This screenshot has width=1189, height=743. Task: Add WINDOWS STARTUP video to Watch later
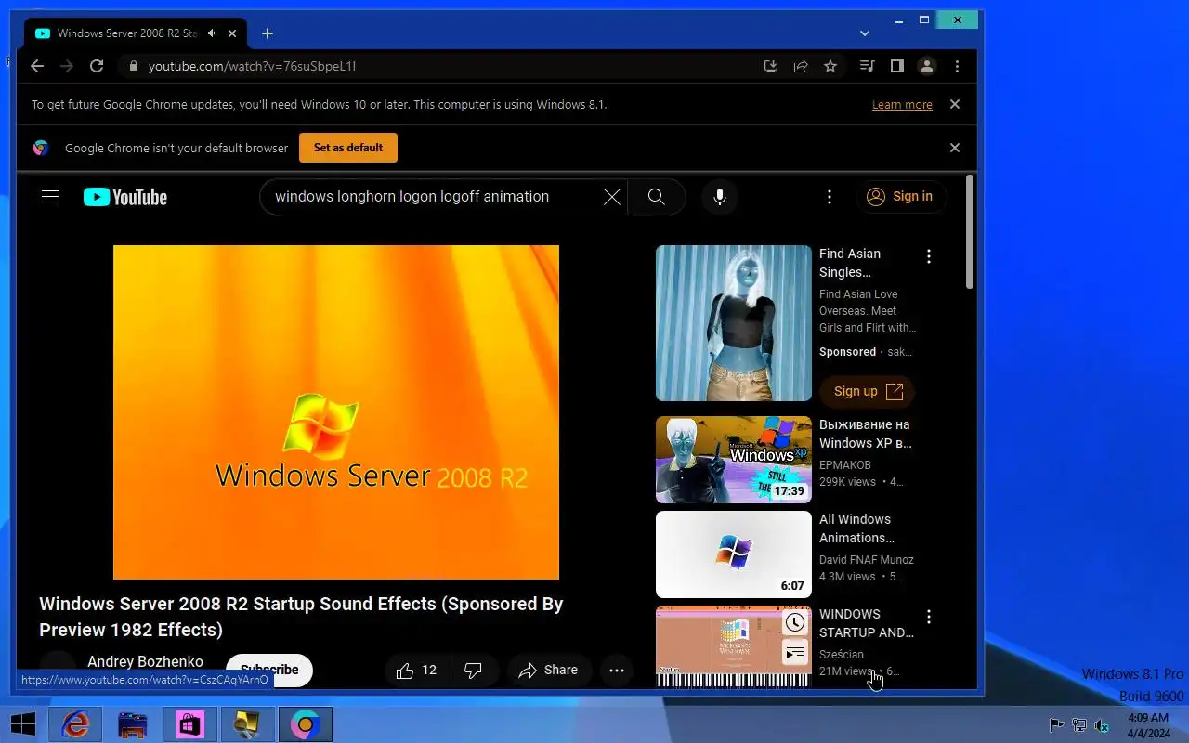794,622
